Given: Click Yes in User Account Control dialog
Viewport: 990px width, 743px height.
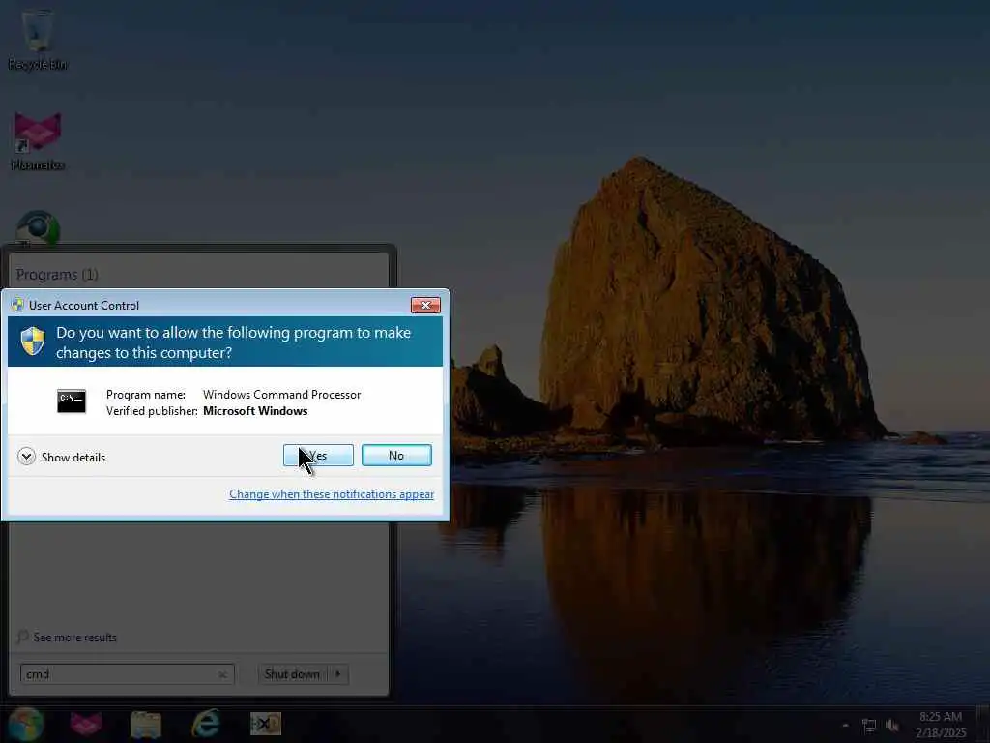Looking at the screenshot, I should [318, 456].
